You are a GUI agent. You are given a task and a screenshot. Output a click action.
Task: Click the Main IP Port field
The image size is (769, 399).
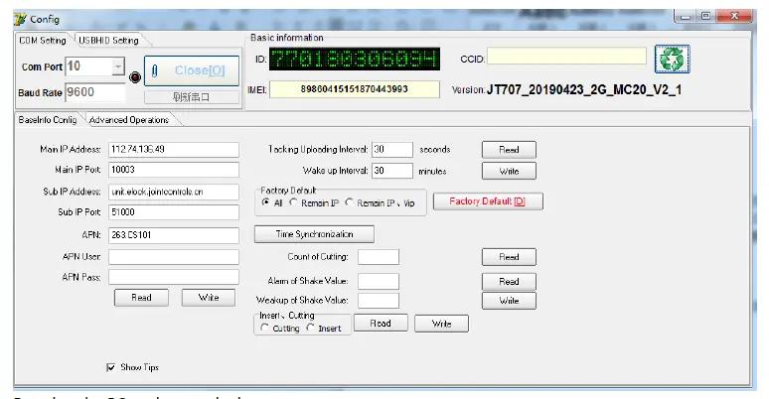pos(174,170)
